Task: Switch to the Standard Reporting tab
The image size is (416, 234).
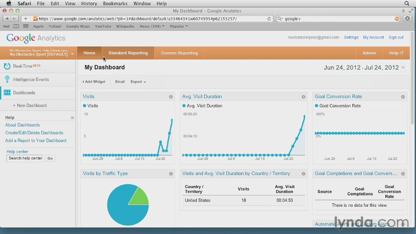Action: click(128, 53)
